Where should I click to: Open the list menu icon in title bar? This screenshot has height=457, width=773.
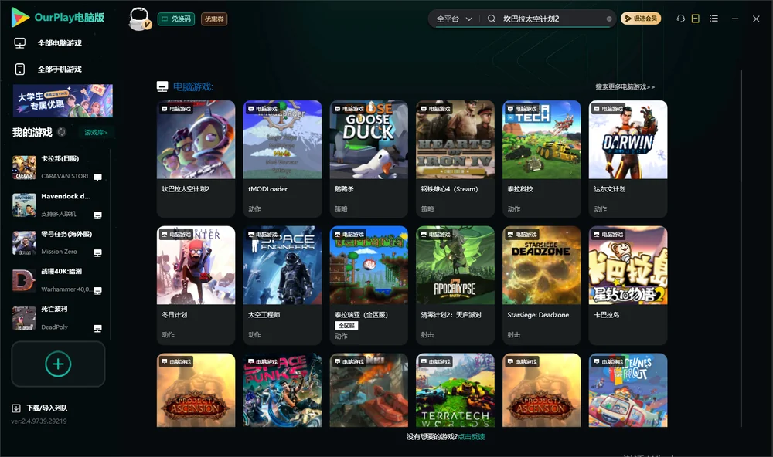tap(713, 19)
